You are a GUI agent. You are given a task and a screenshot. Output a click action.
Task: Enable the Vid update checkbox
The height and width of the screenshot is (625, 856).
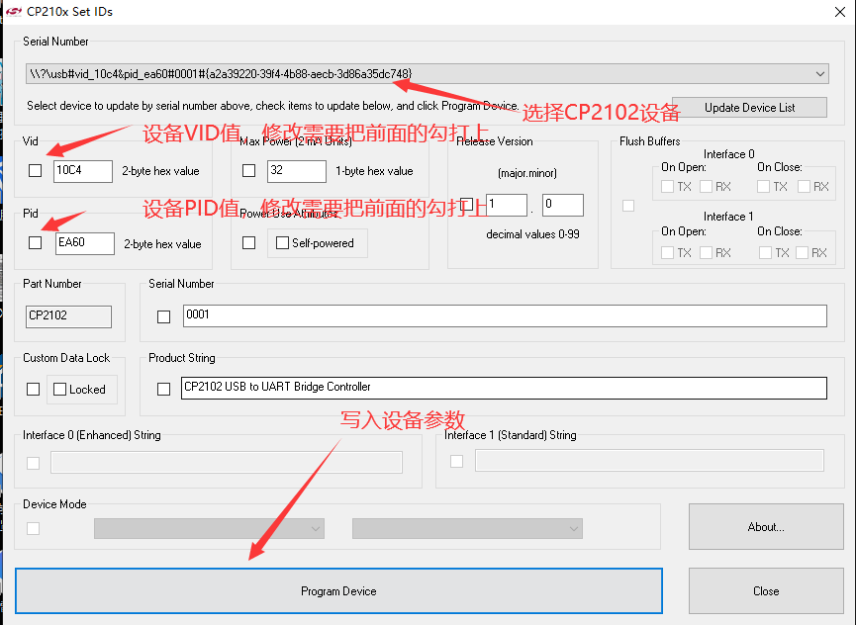pos(35,171)
